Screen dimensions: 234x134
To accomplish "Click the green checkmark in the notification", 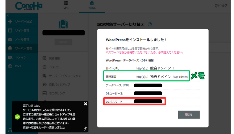I will point(18,117).
